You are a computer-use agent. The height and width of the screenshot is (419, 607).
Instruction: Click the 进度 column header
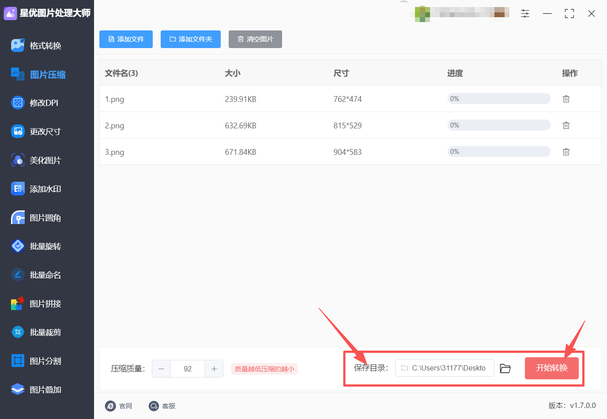455,73
